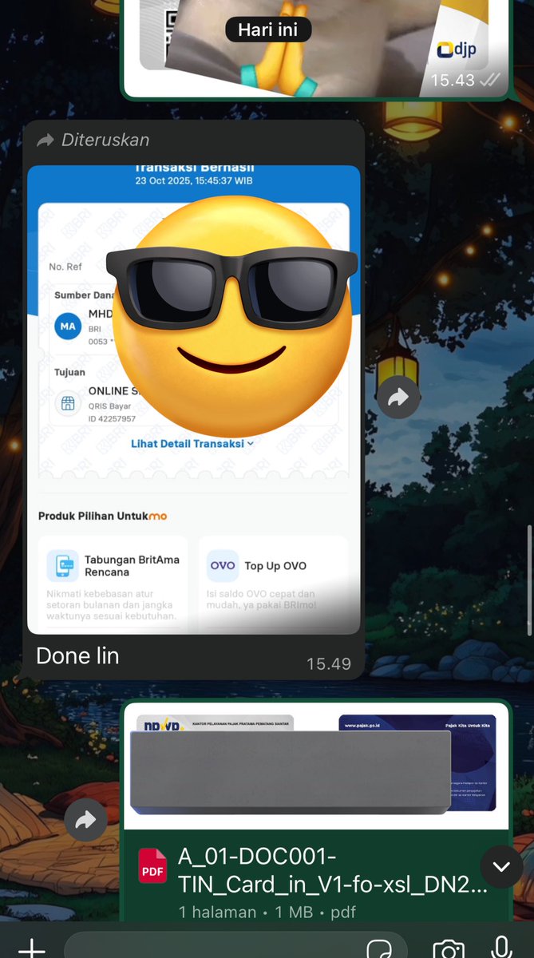Tap 'Lihat Detail Transaksi' in receipt image
This screenshot has width=534, height=958.
(192, 443)
